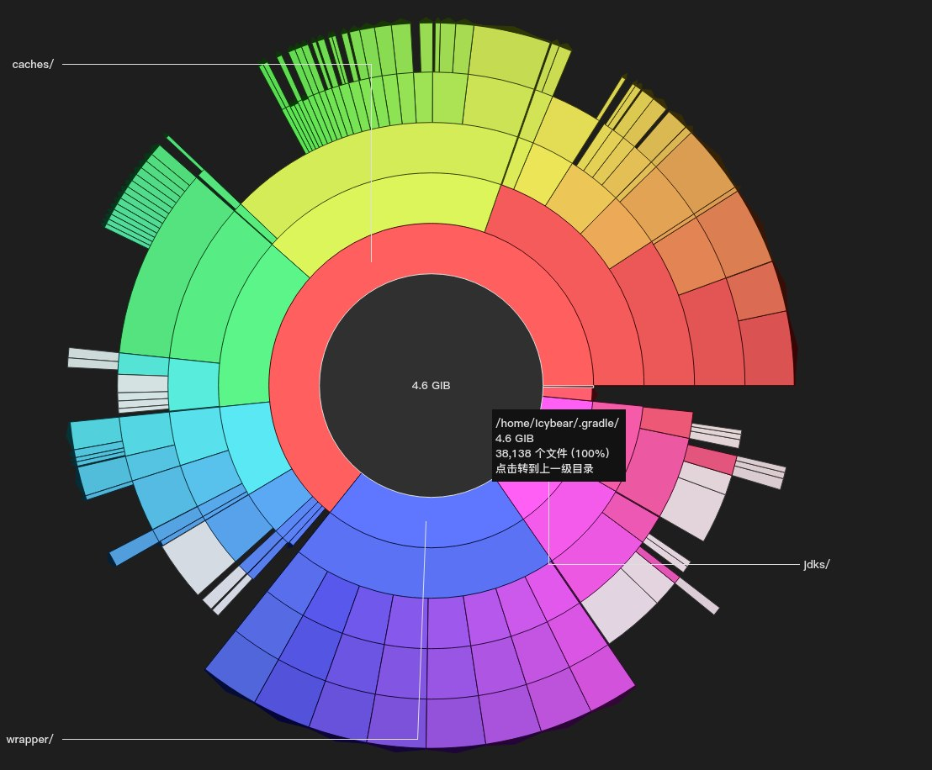Click the jdks/ label text
Image resolution: width=932 pixels, height=770 pixels.
[x=816, y=564]
